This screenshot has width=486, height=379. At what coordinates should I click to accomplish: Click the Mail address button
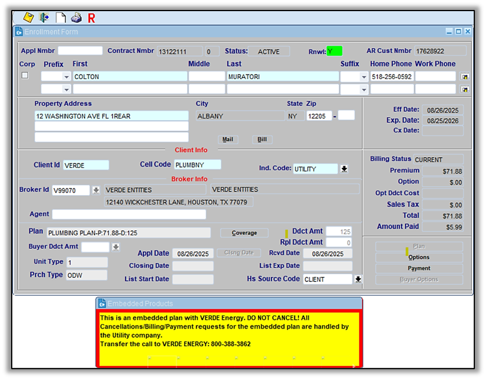[227, 139]
